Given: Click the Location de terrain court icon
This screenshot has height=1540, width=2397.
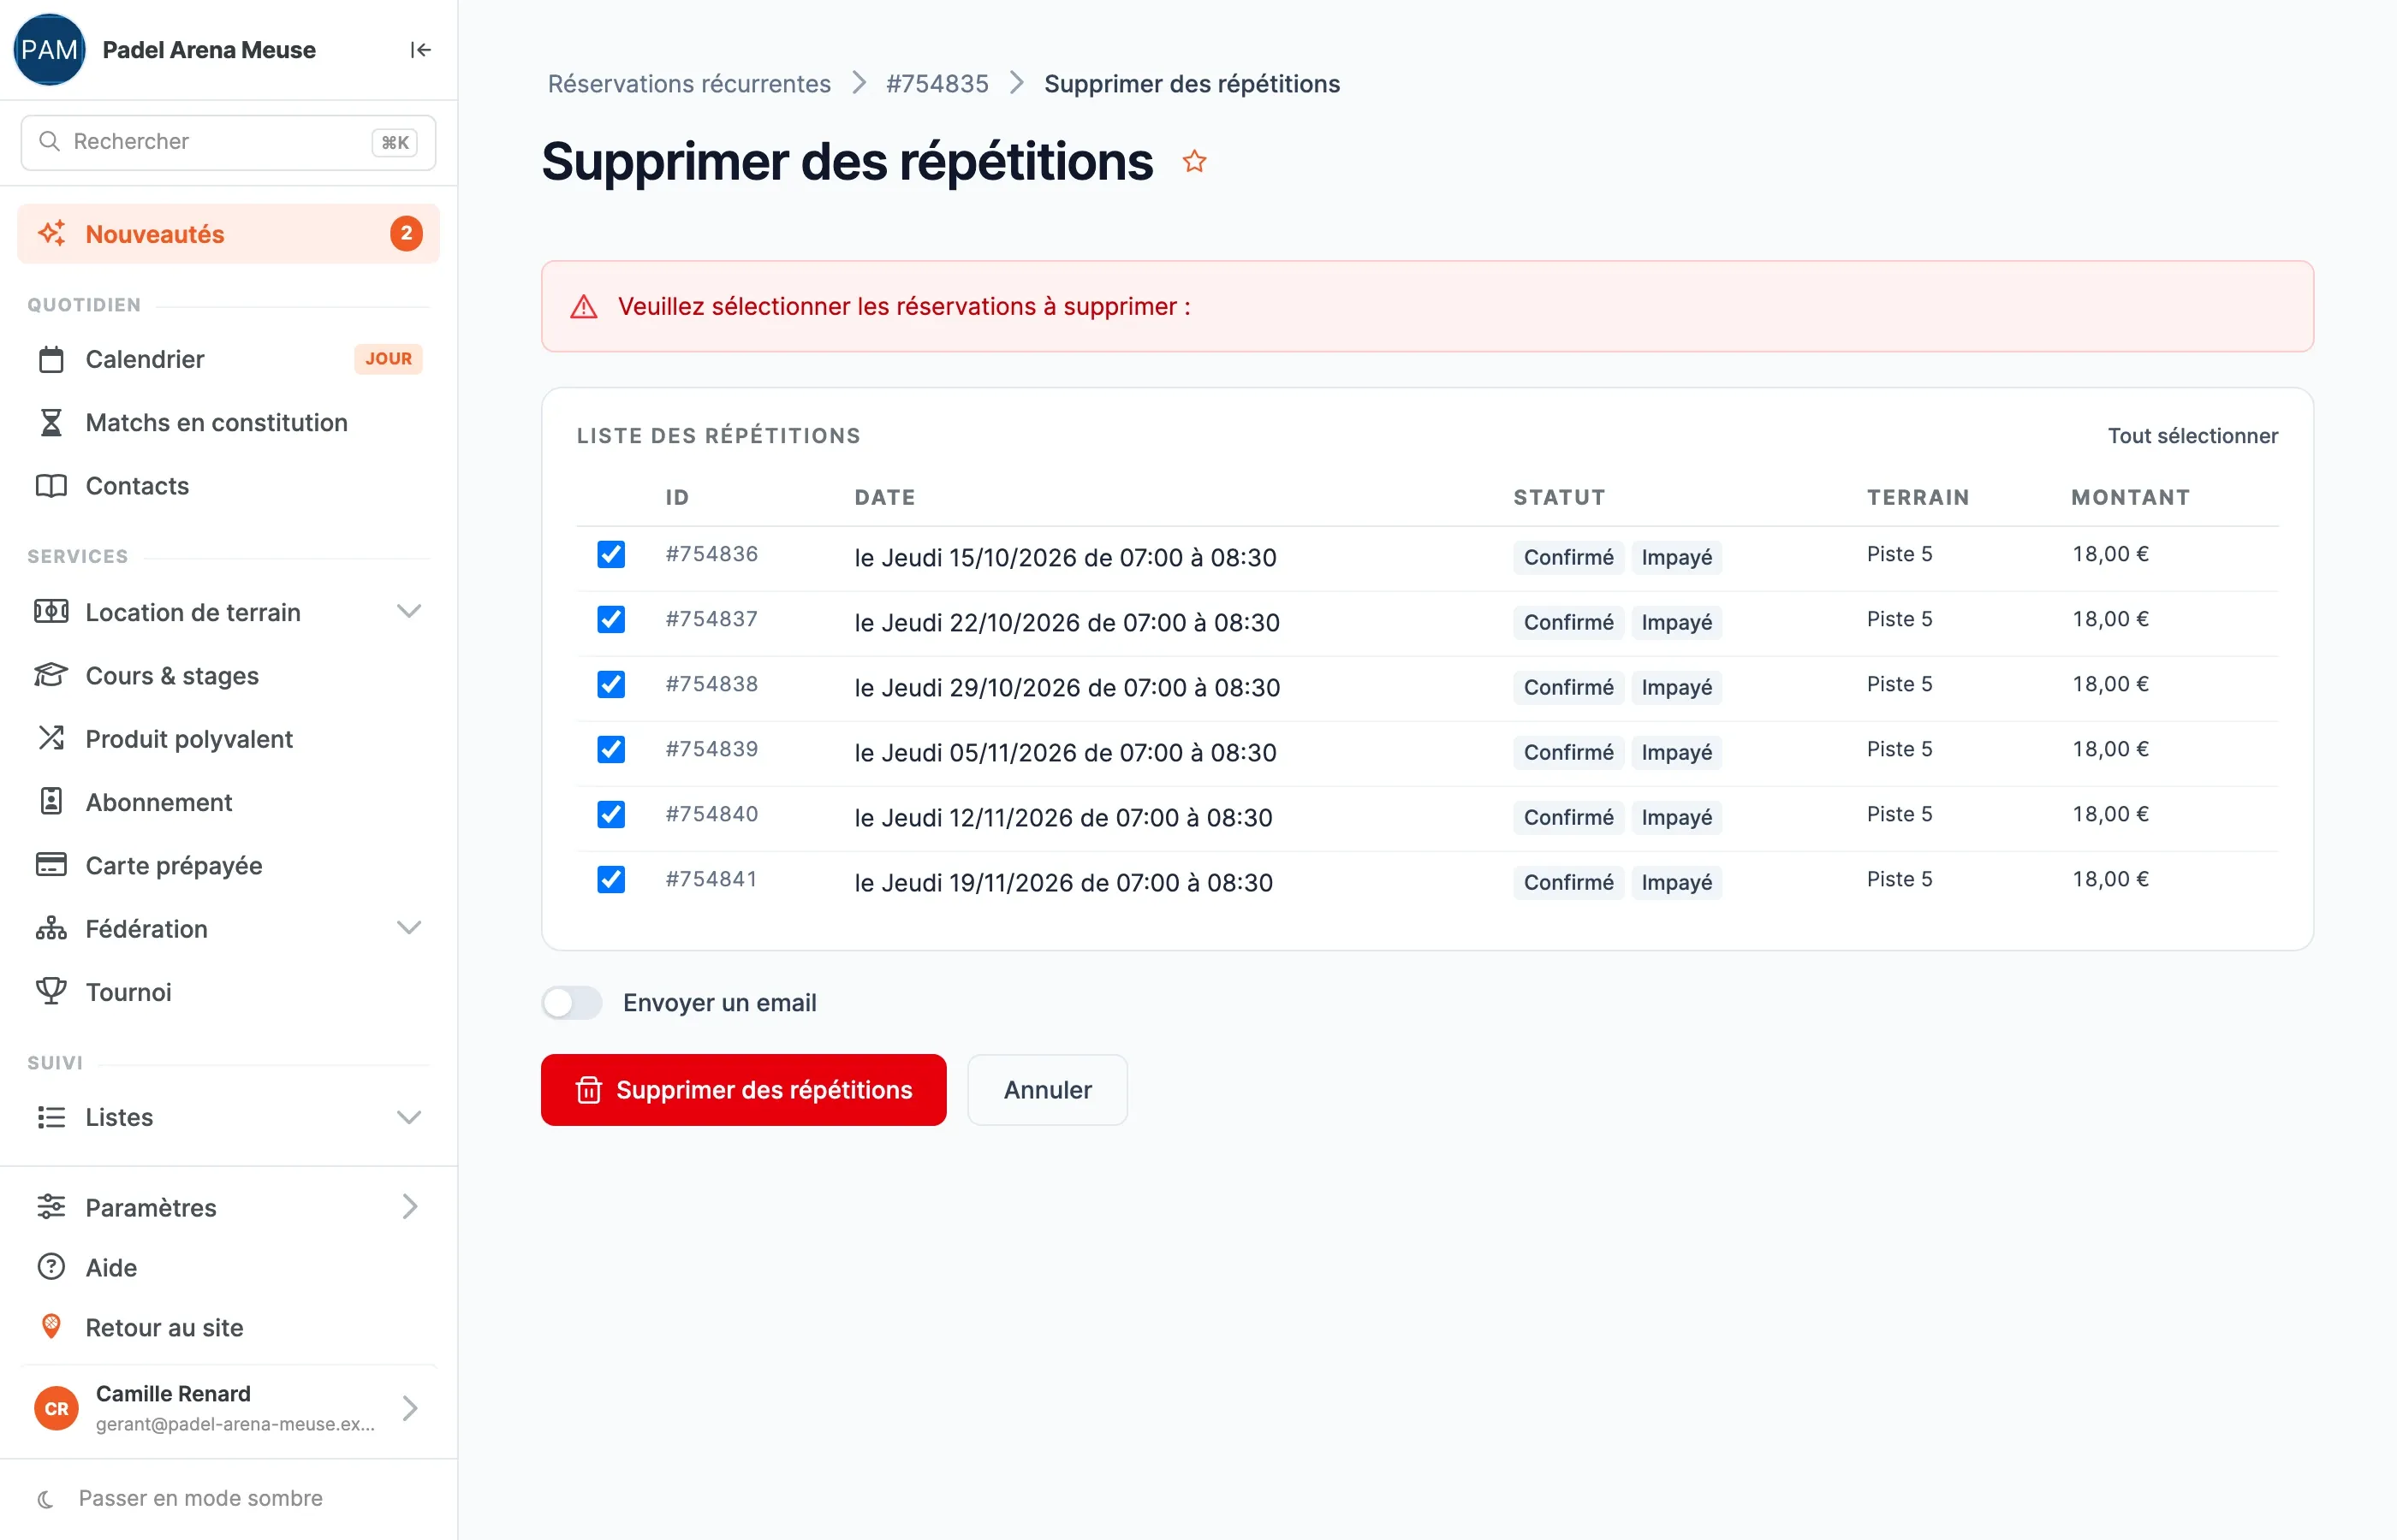Looking at the screenshot, I should pyautogui.click(x=51, y=611).
